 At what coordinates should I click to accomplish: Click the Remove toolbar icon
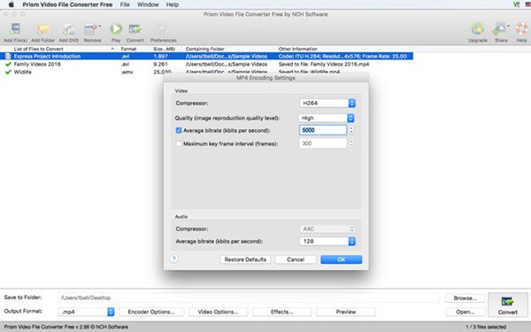click(92, 33)
